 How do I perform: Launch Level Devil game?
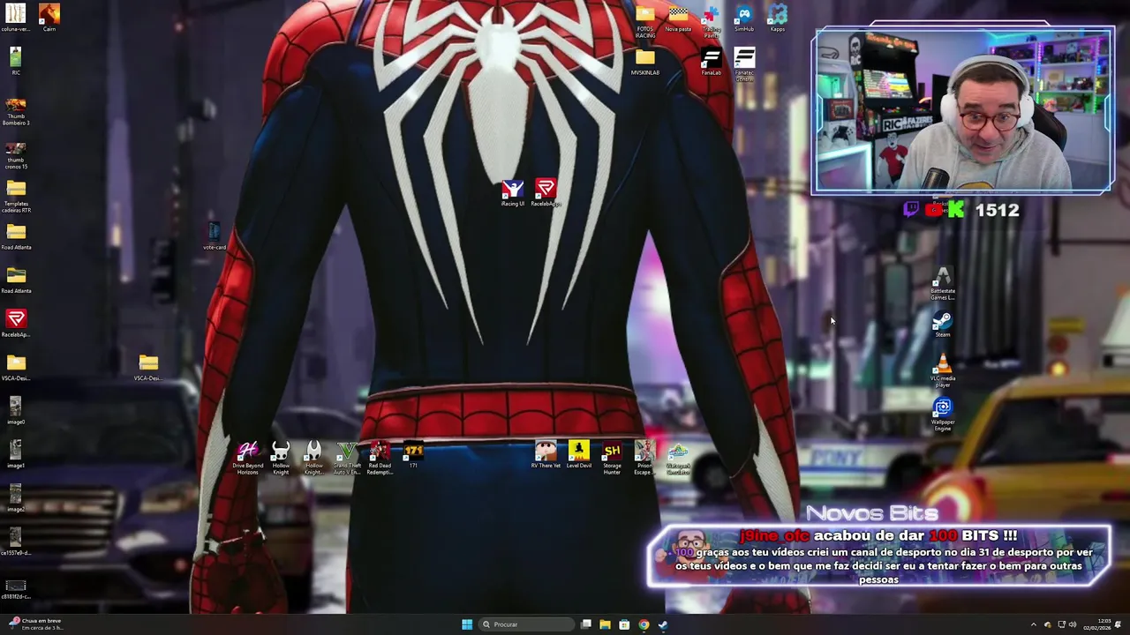click(x=579, y=455)
